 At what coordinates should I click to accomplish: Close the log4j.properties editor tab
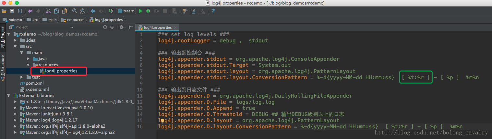[x=175, y=27]
